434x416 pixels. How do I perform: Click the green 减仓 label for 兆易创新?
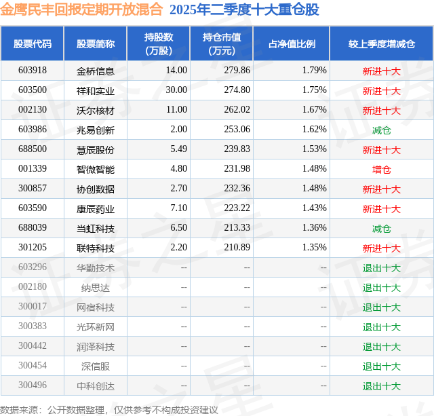(x=382, y=130)
